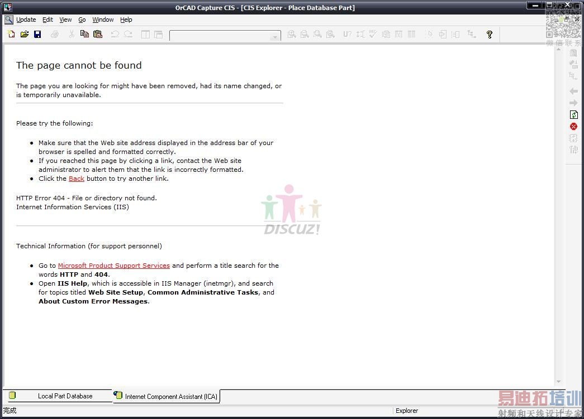Open the Update menu
Viewport: 584px width, 419px height.
26,20
